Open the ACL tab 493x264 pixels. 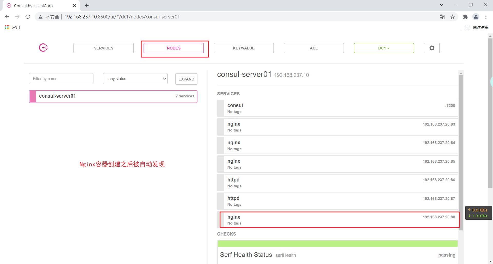pyautogui.click(x=314, y=48)
